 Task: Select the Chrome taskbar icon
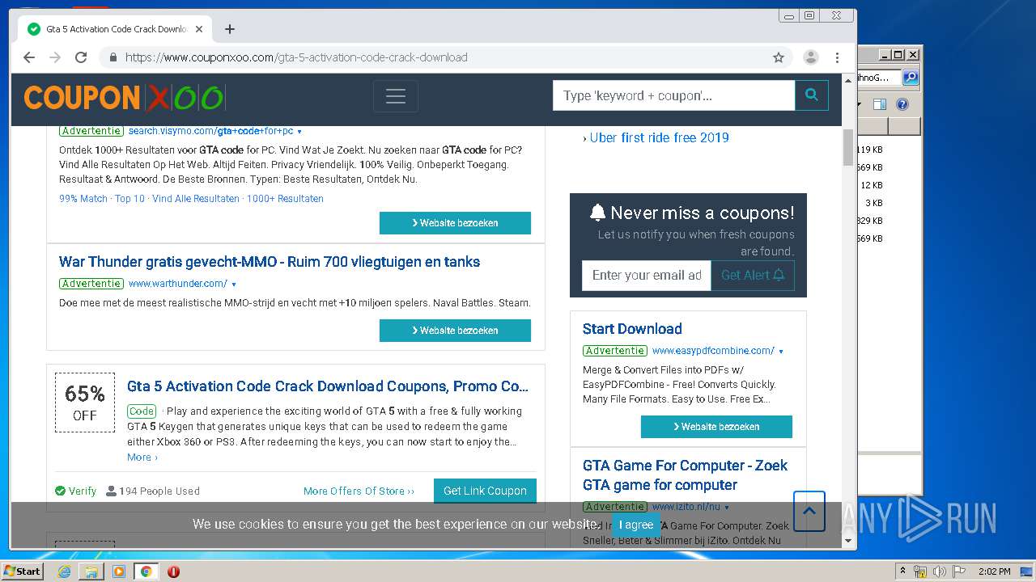pos(146,571)
